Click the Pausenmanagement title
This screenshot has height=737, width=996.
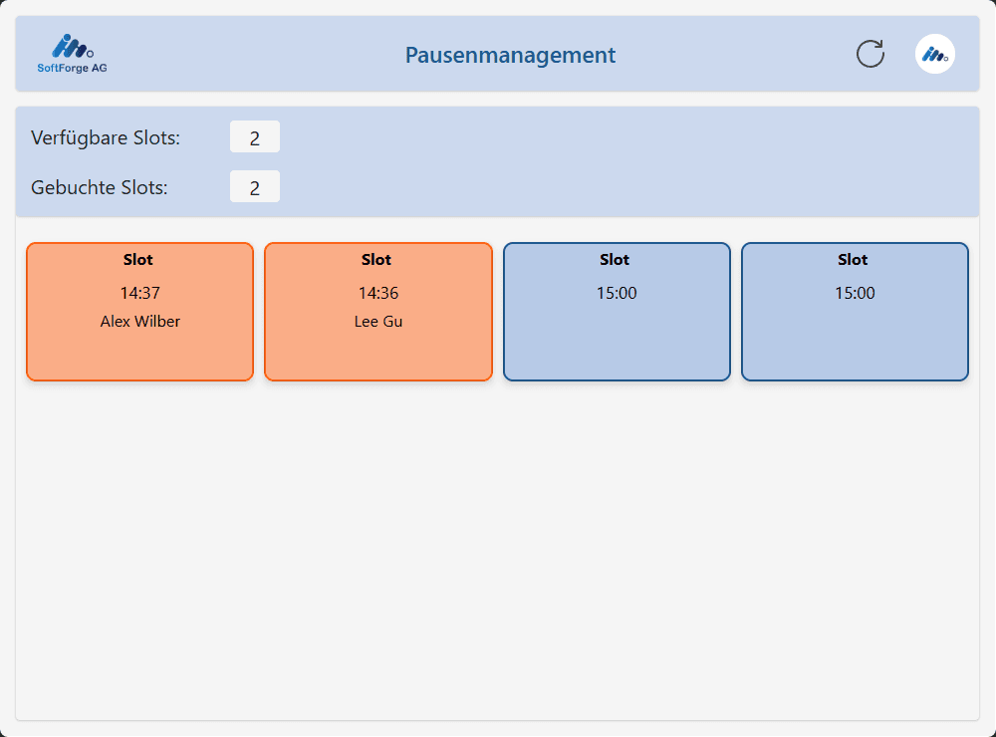pos(510,55)
